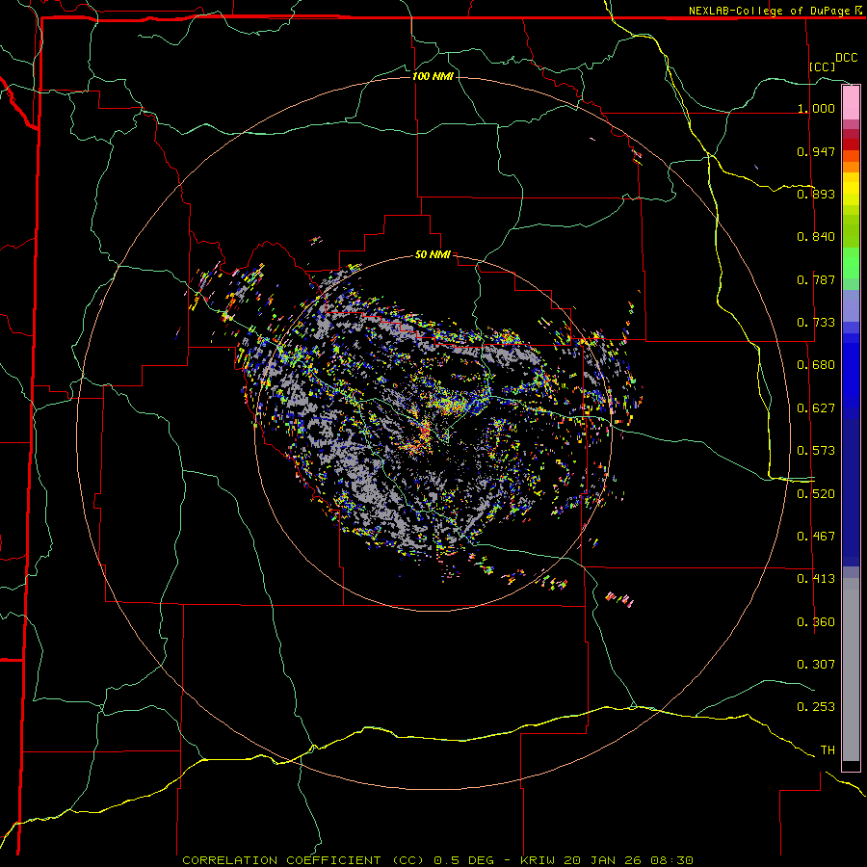Image resolution: width=867 pixels, height=867 pixels.
Task: Click the 0.627 legend value
Action: coord(816,408)
